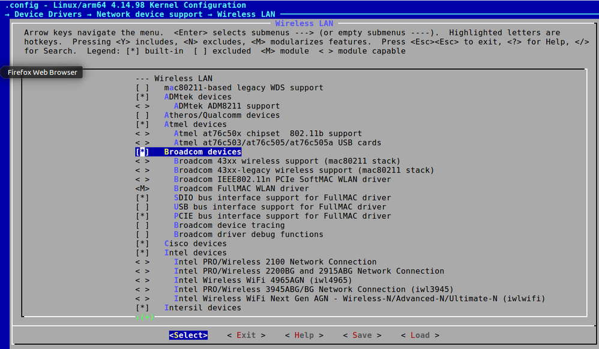The image size is (599, 349).
Task: Click the Select button at bottom
Action: 188,335
